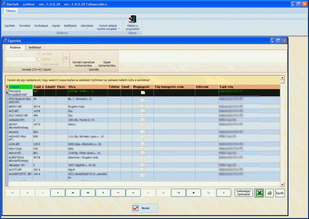Select the Szűrés radio button

coord(39,59)
